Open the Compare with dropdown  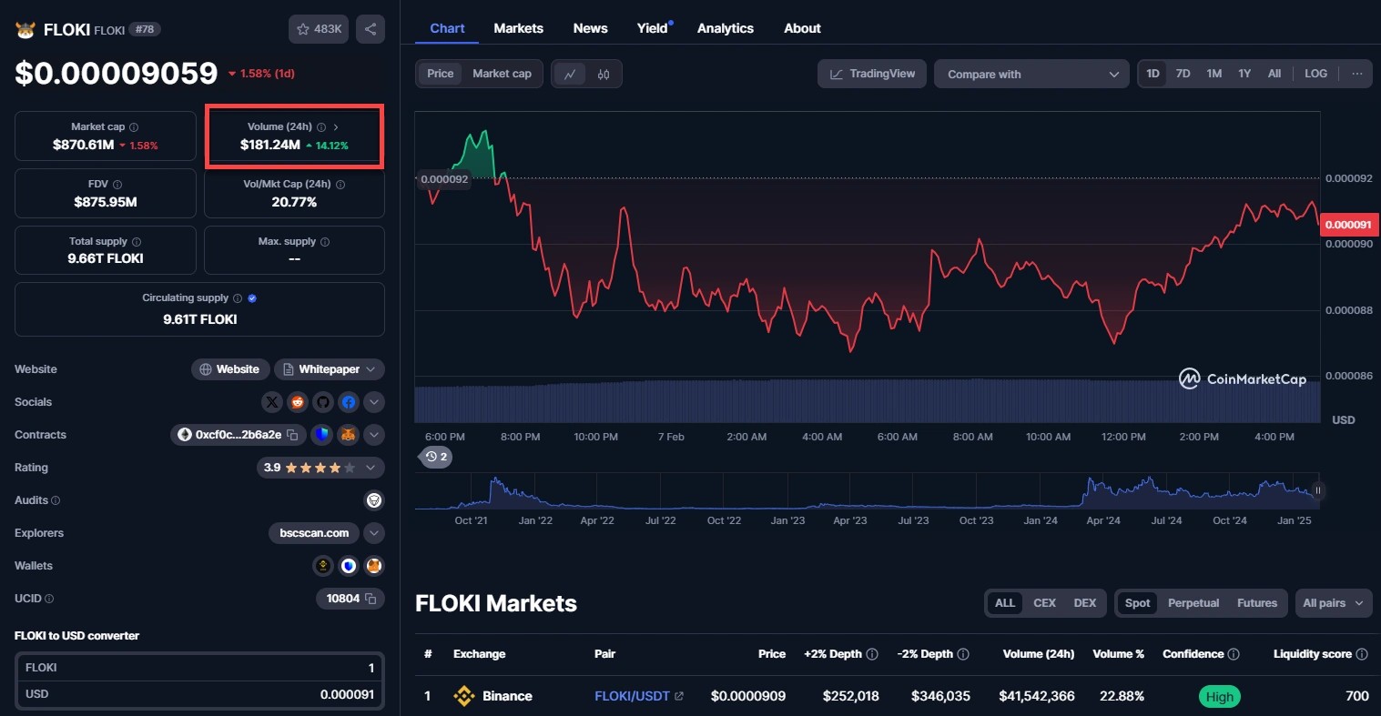pyautogui.click(x=1031, y=74)
